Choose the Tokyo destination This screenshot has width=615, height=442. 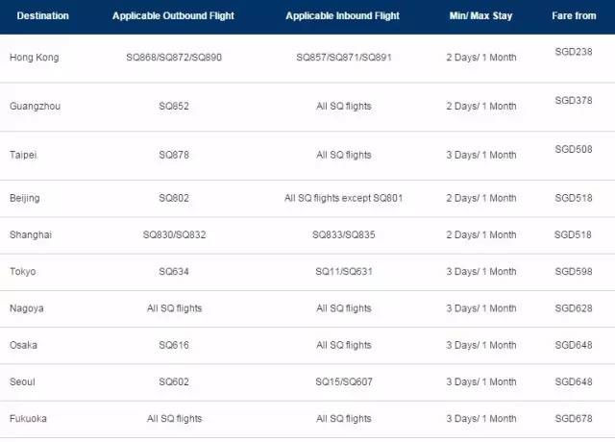click(x=22, y=272)
